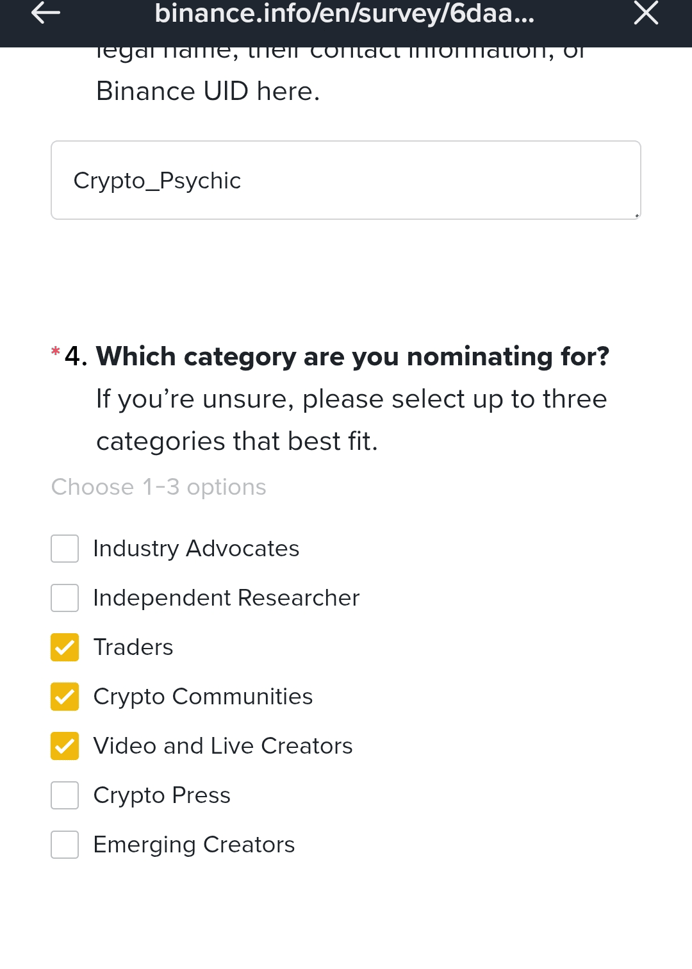Uncheck the Traders checkbox
692x969 pixels.
click(65, 647)
